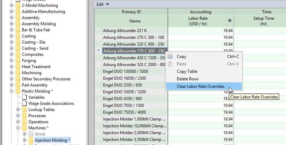
Task: Select Casting - Sand in the tree
Action: tap(35, 48)
